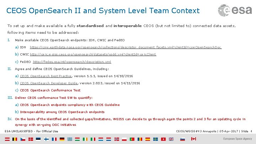Screen dimensions: 256x144
Task: Click the Germany flag icon
Action: pos(62,139)
